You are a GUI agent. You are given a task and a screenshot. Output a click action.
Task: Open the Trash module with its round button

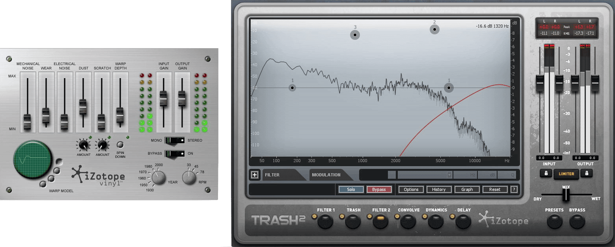coord(353,221)
